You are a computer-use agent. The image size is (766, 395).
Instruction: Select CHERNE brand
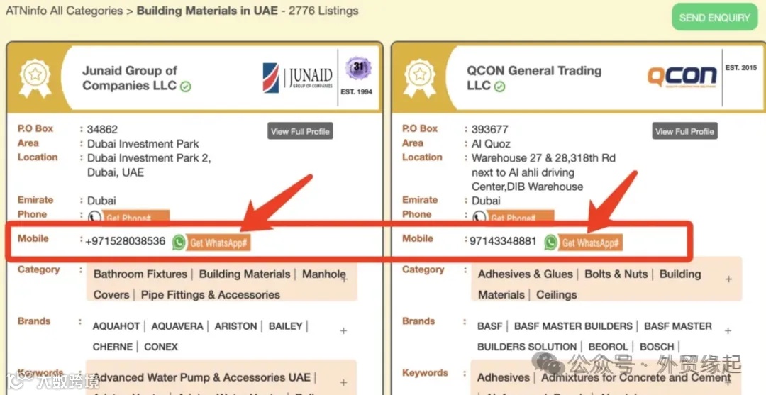(113, 347)
